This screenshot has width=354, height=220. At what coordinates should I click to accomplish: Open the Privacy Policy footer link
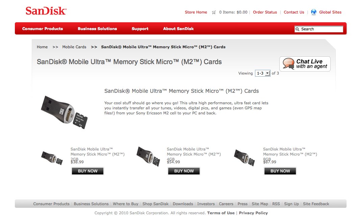pos(253,213)
